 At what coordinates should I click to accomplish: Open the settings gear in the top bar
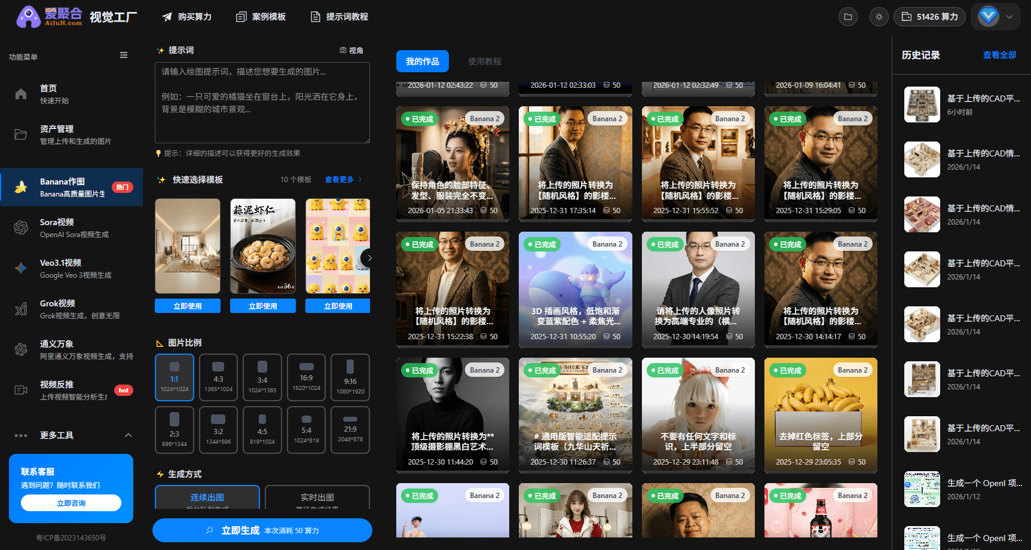[879, 17]
